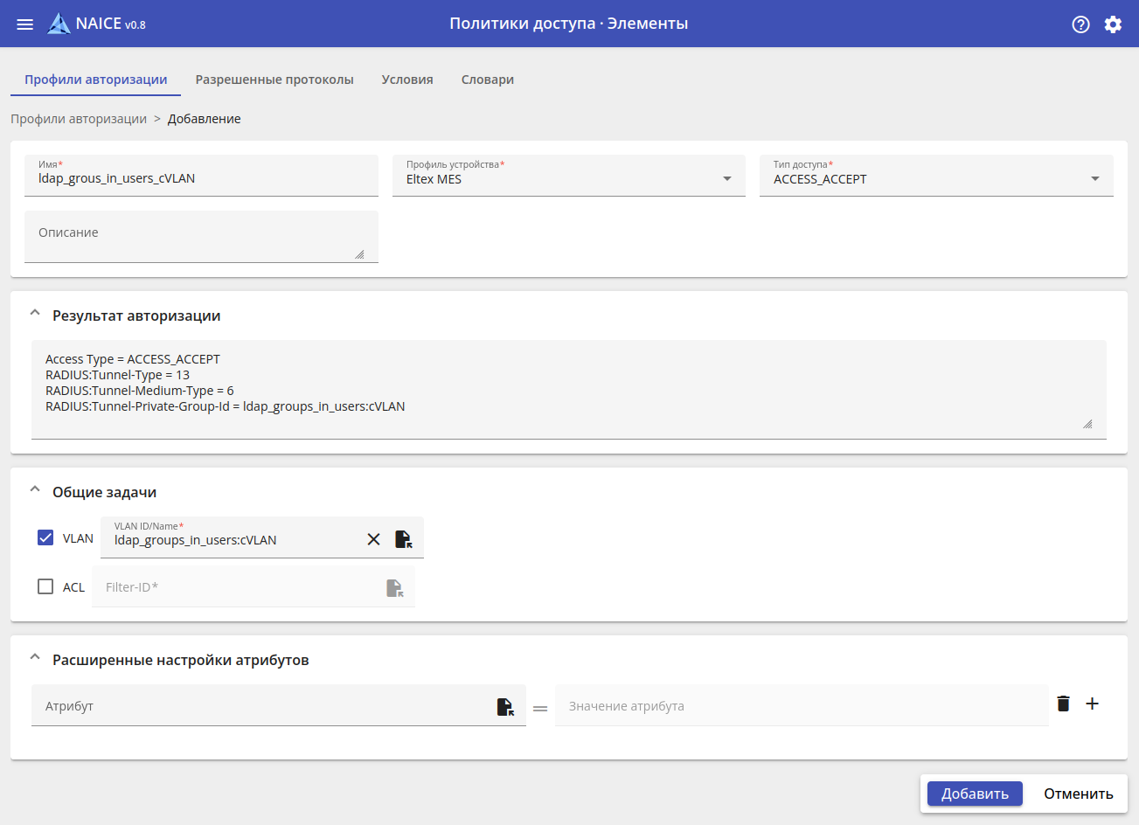Clear the VLAN ID/Name field value

click(373, 539)
